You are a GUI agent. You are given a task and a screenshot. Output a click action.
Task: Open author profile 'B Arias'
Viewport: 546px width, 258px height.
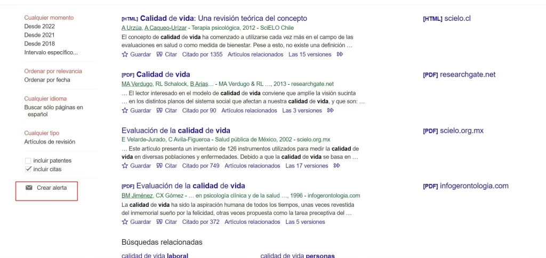point(198,84)
